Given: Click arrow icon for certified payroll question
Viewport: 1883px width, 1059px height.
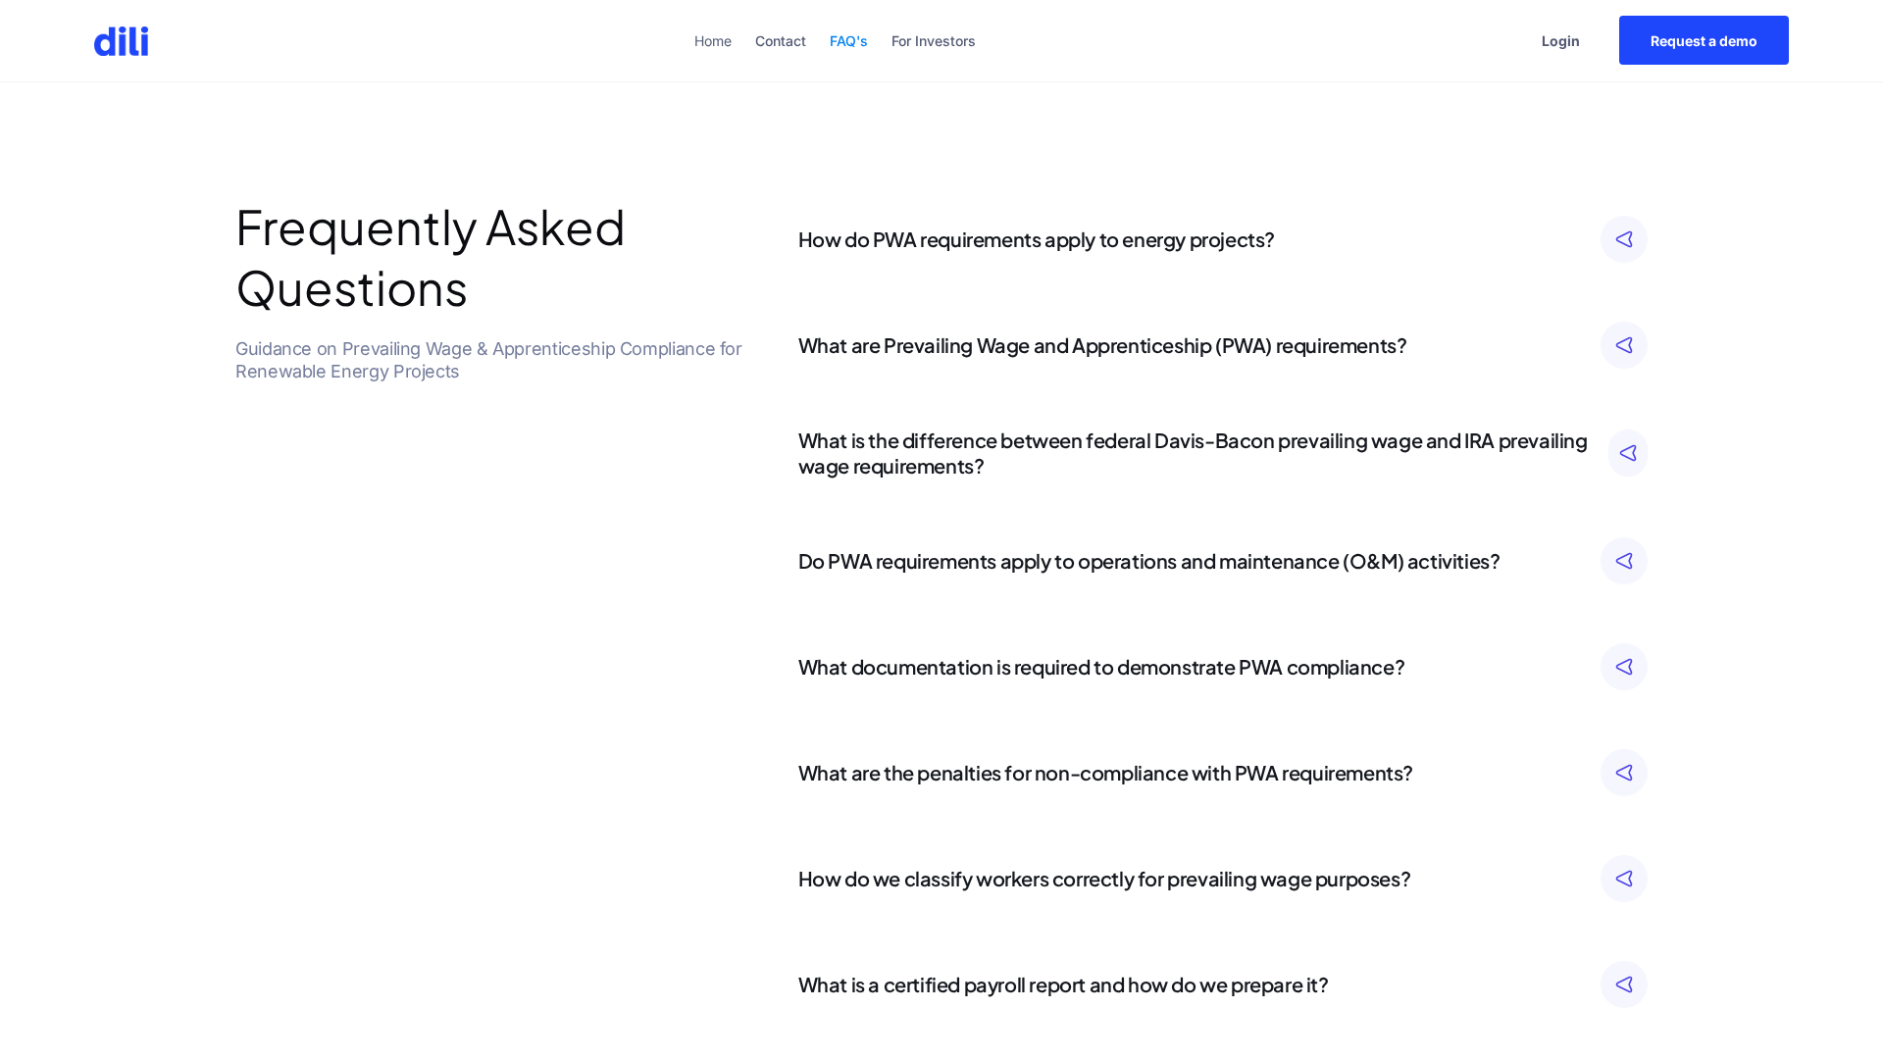Looking at the screenshot, I should pyautogui.click(x=1623, y=984).
